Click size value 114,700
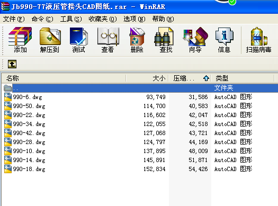 click(x=155, y=106)
